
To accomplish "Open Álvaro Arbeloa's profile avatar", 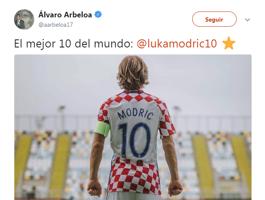I will coord(24,19).
